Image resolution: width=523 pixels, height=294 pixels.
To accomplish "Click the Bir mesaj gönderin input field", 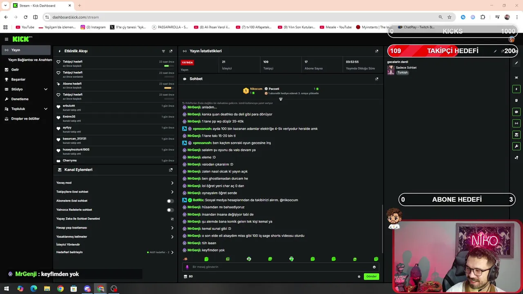I will [x=281, y=267].
